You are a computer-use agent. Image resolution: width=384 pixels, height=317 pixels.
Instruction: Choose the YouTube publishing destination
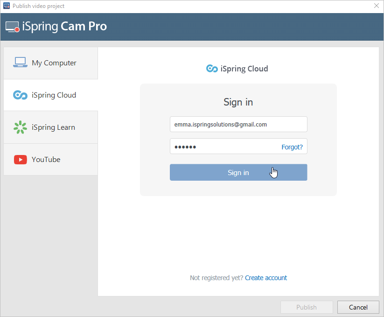coord(51,160)
